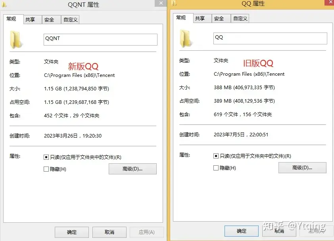Screen dimensions: 334x241
Task: Uncheck 只读 in the QQ properties dialog
Action: click(215, 156)
